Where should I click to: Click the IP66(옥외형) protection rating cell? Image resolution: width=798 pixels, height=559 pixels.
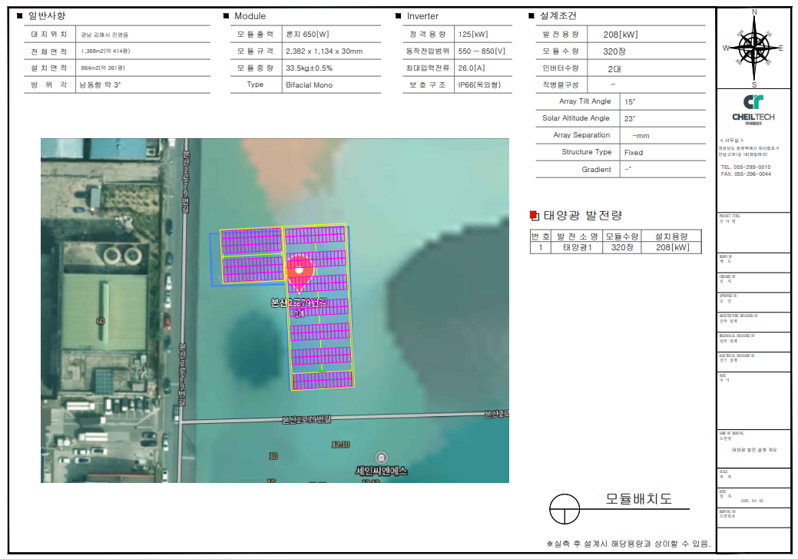pyautogui.click(x=478, y=84)
